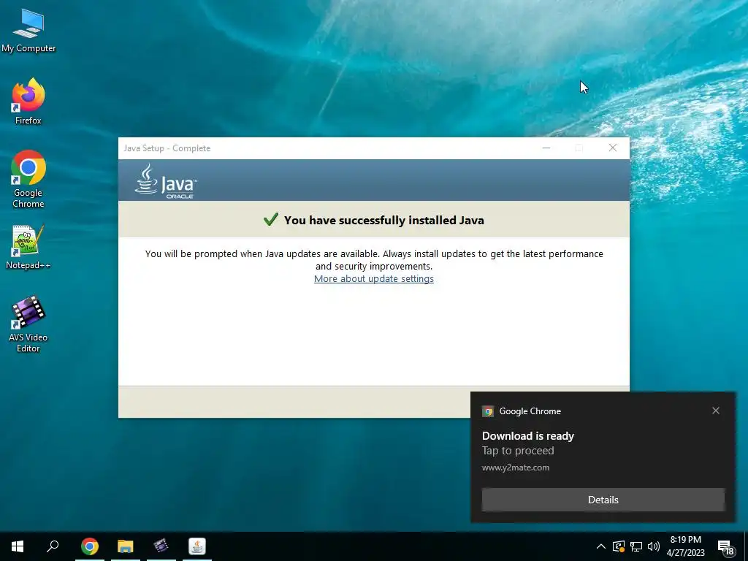Click the 'Download is ready' notification title
Image resolution: width=748 pixels, height=561 pixels.
tap(527, 436)
